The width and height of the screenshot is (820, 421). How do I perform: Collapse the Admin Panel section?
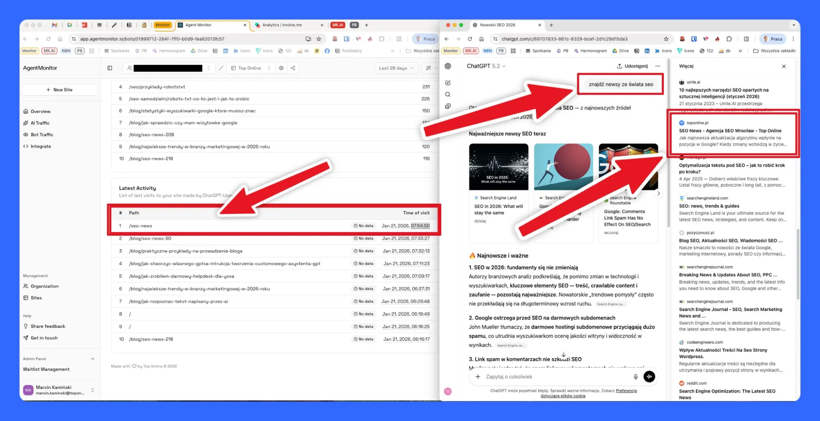(92, 359)
